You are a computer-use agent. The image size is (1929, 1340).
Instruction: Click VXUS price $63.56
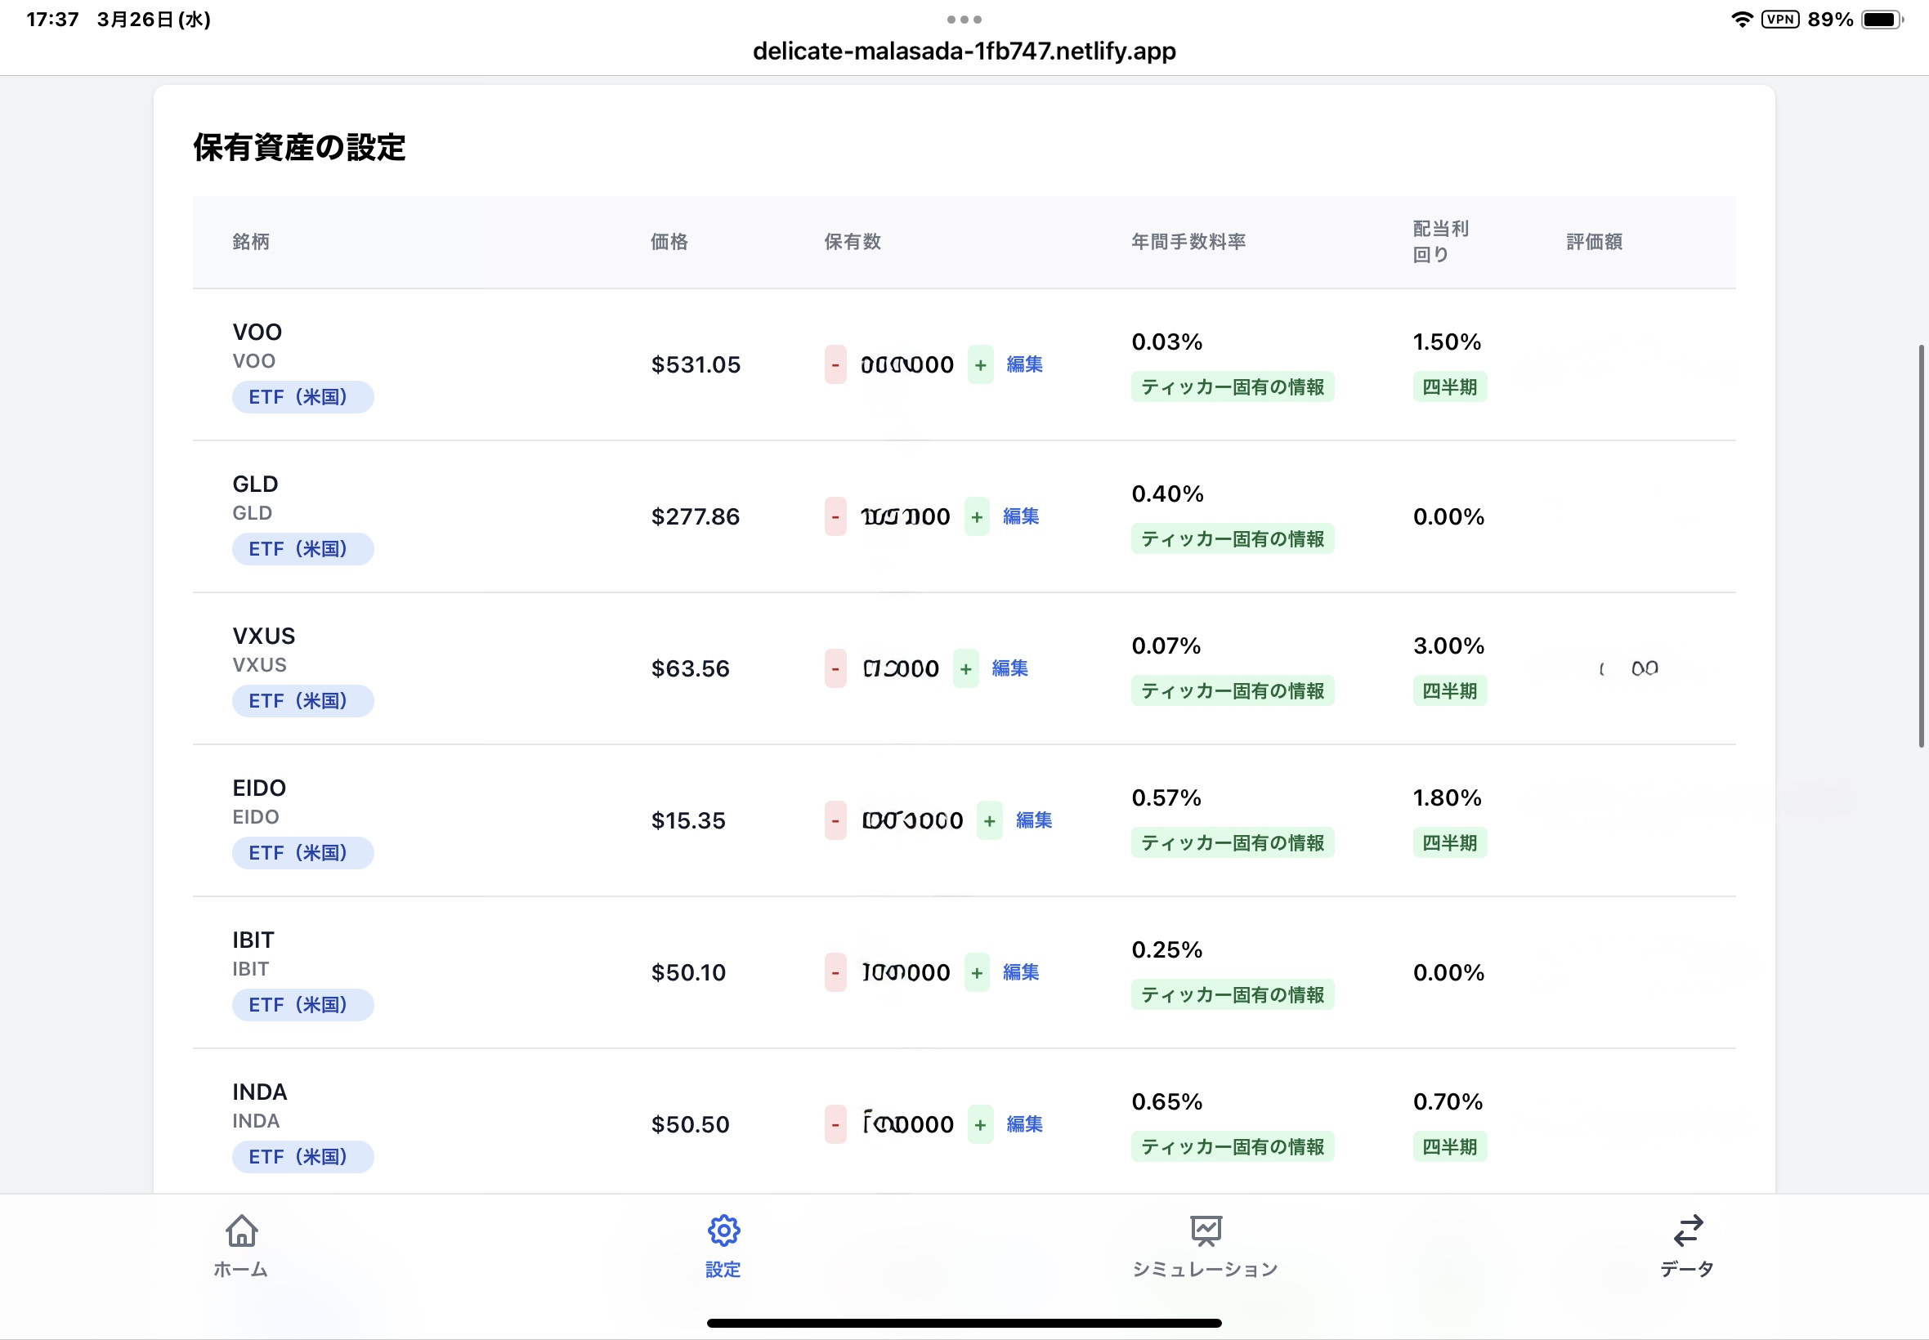pyautogui.click(x=691, y=668)
